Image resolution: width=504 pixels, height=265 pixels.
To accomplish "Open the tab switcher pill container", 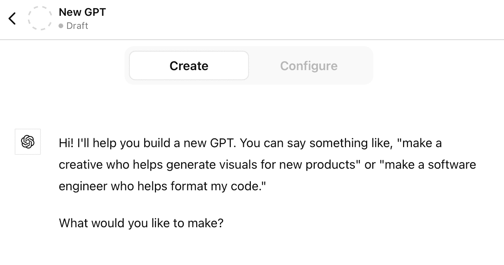I will 249,65.
